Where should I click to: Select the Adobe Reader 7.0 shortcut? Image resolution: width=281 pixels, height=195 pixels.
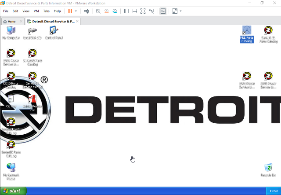[x=32, y=103]
